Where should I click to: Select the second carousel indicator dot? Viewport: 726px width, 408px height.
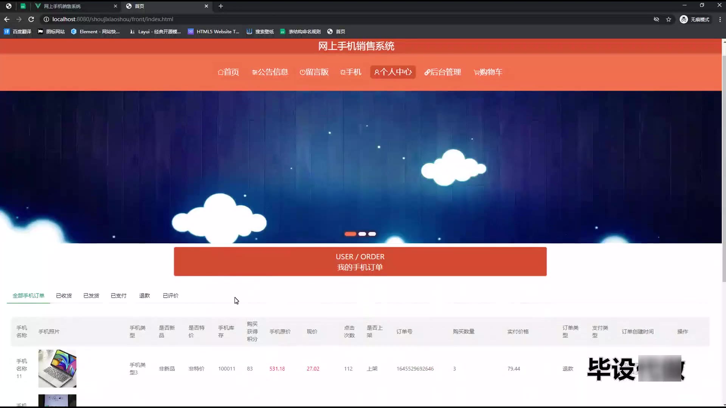362,234
